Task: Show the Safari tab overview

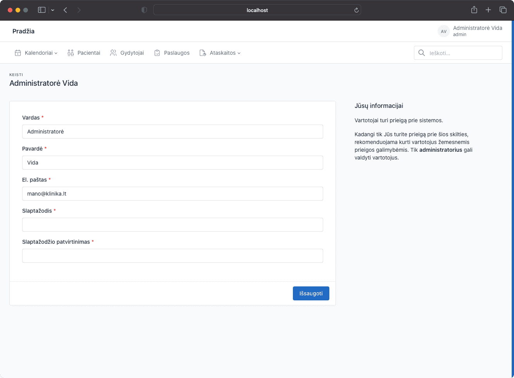Action: [503, 10]
